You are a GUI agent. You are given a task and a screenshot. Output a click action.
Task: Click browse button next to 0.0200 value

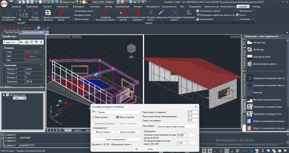192,136
